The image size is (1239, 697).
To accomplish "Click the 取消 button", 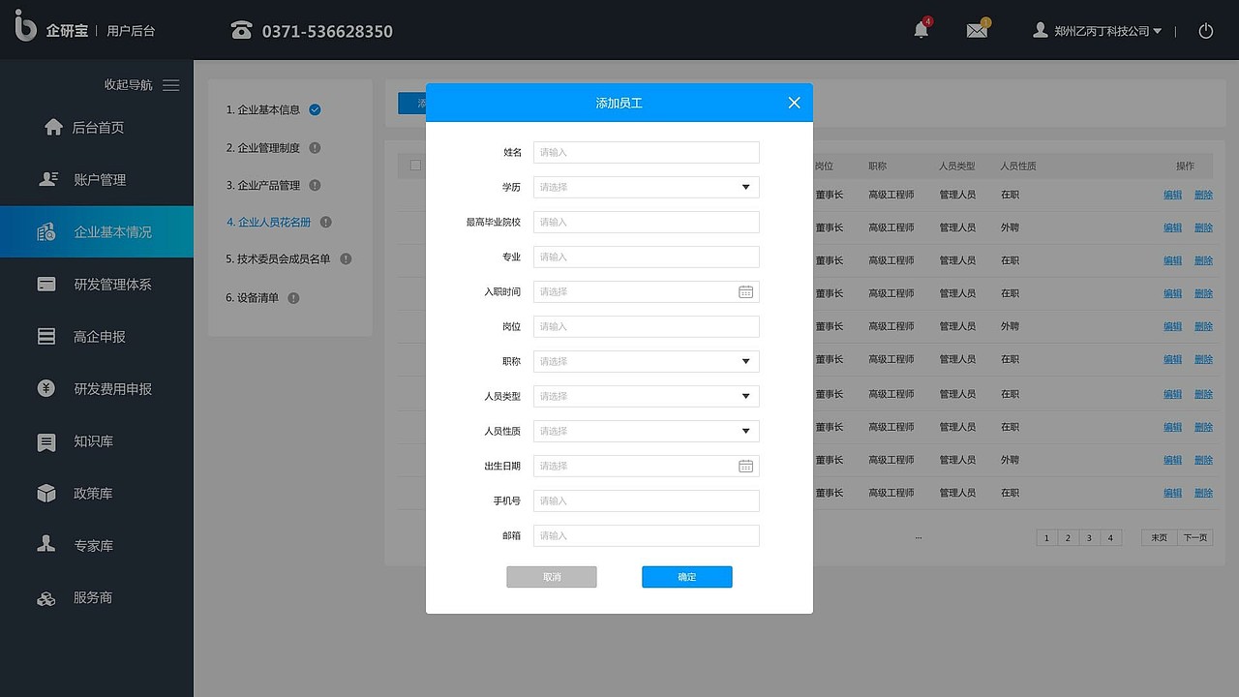I will tap(552, 577).
